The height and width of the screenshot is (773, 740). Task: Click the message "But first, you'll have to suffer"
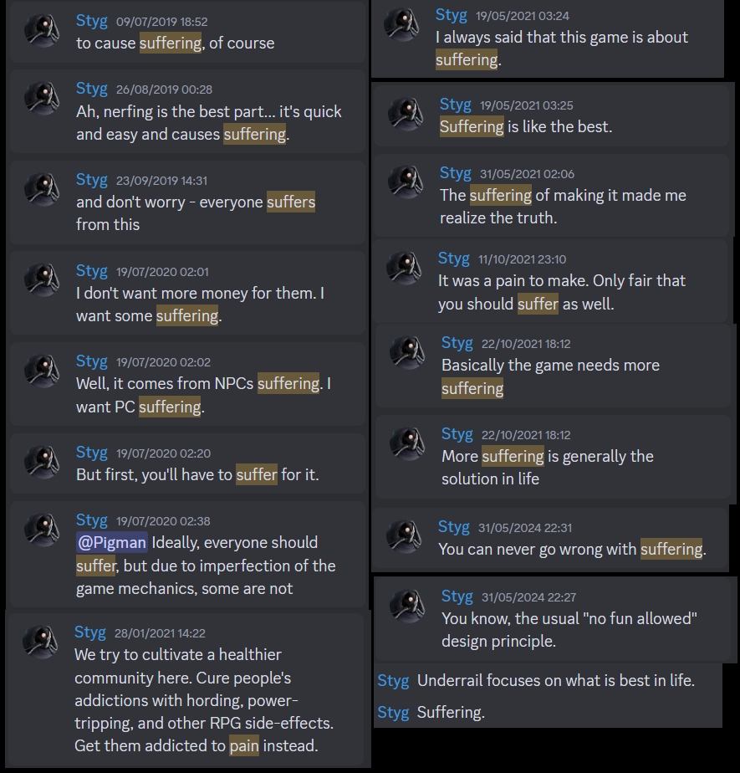pos(197,474)
